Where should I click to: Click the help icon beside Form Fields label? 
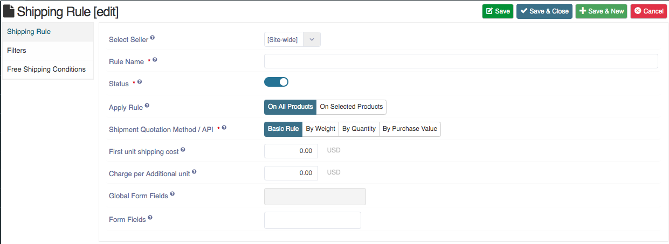150,218
